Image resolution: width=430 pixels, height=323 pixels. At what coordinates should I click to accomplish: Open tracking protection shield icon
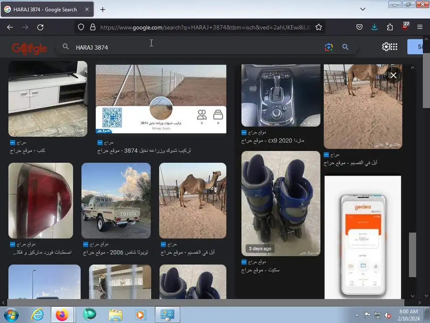click(x=81, y=27)
